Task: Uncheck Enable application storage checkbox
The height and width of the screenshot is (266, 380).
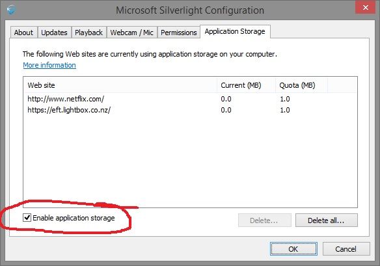Action: (27, 218)
